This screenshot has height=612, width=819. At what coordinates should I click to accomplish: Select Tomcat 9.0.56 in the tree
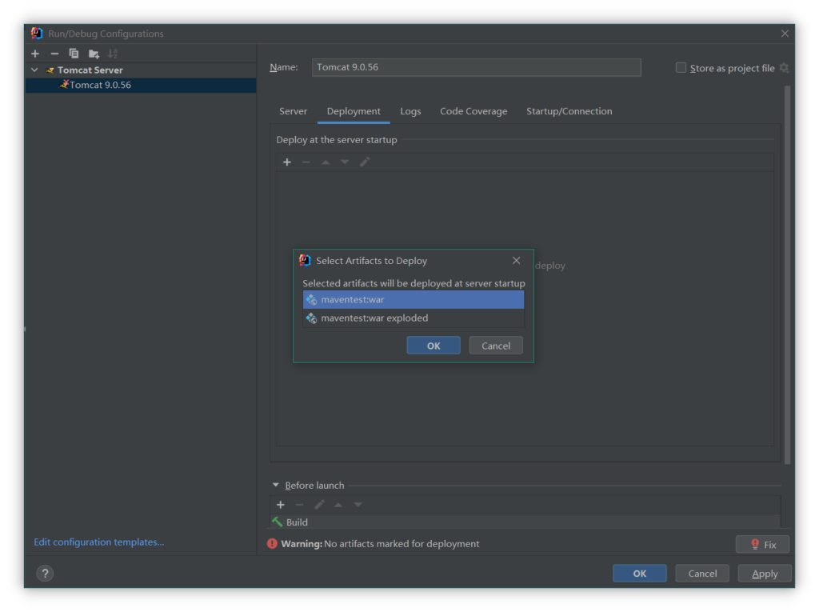(x=141, y=85)
